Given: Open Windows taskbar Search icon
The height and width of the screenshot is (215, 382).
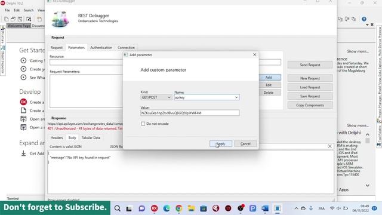Looking at the screenshot, I should tap(117, 208).
